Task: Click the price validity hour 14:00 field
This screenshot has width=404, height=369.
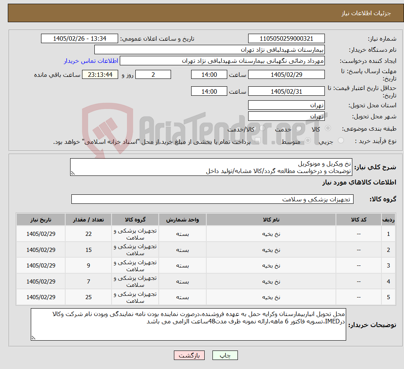Action: pos(209,91)
